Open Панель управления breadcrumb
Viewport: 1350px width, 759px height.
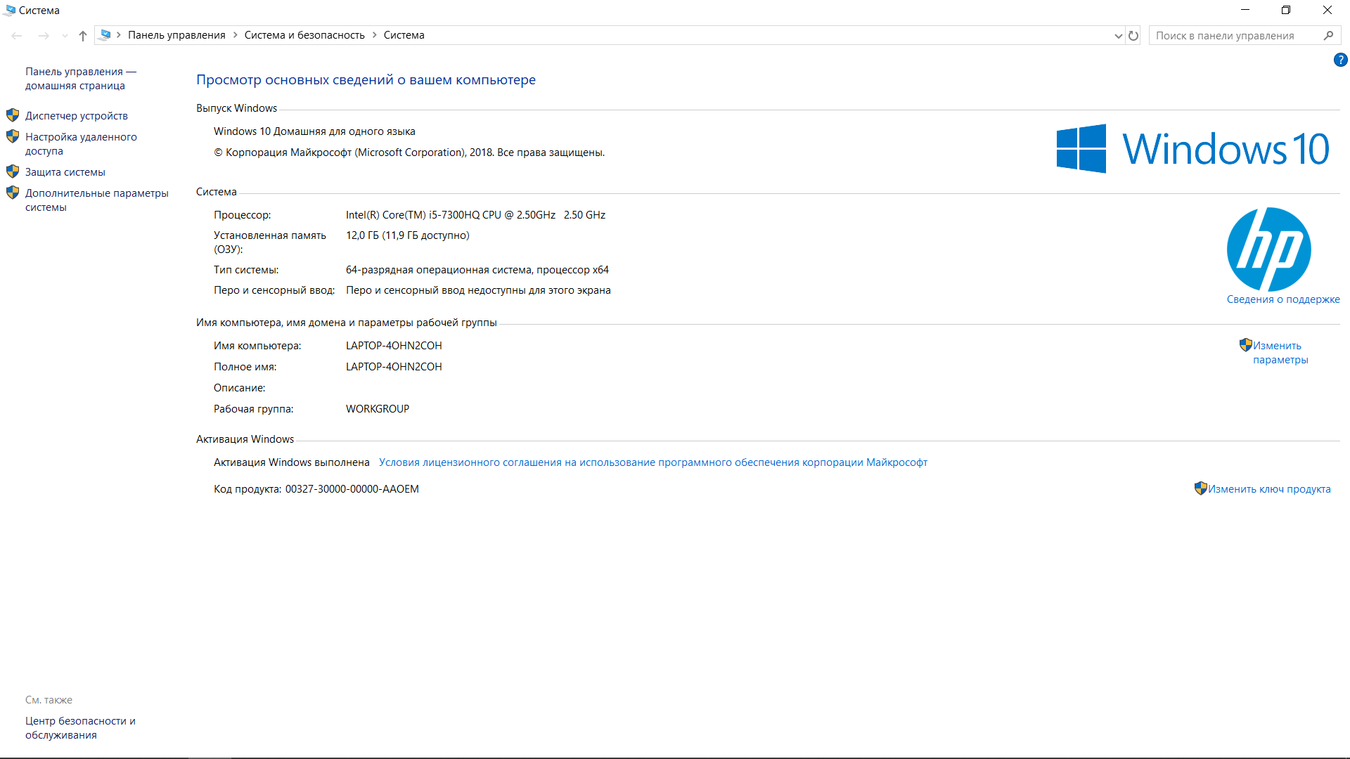coord(176,35)
